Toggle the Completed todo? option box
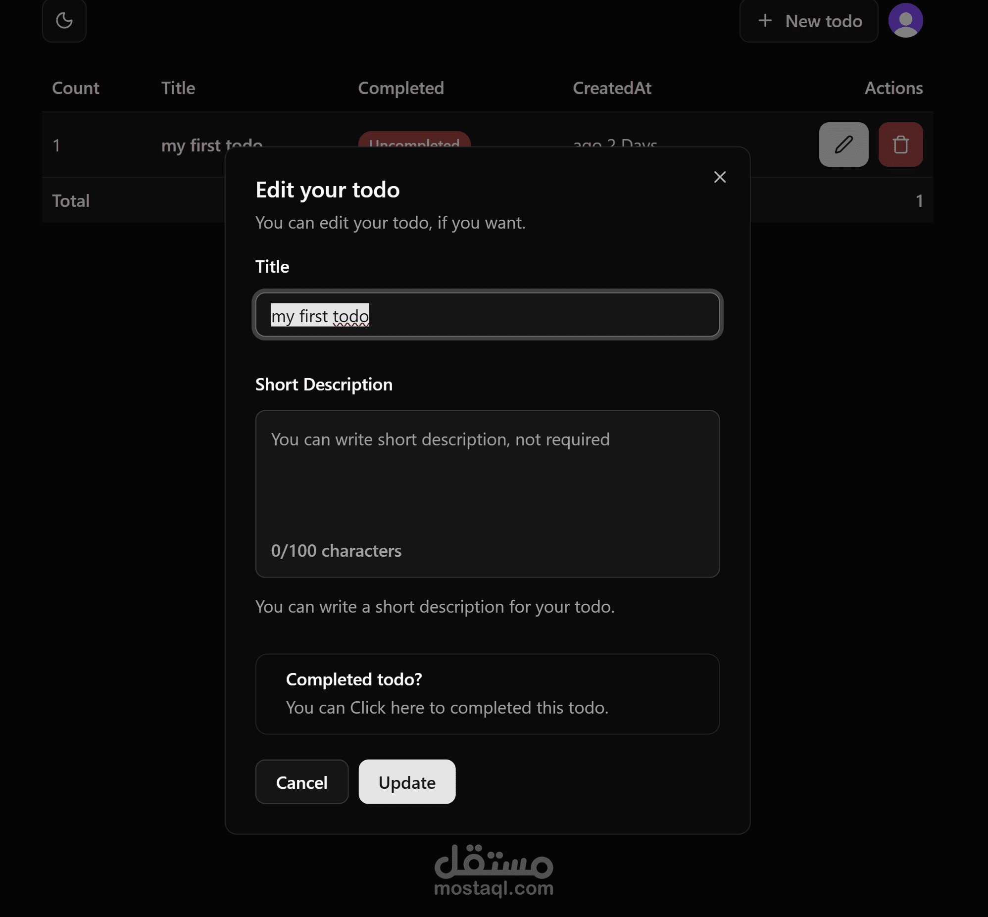This screenshot has height=917, width=988. (487, 693)
